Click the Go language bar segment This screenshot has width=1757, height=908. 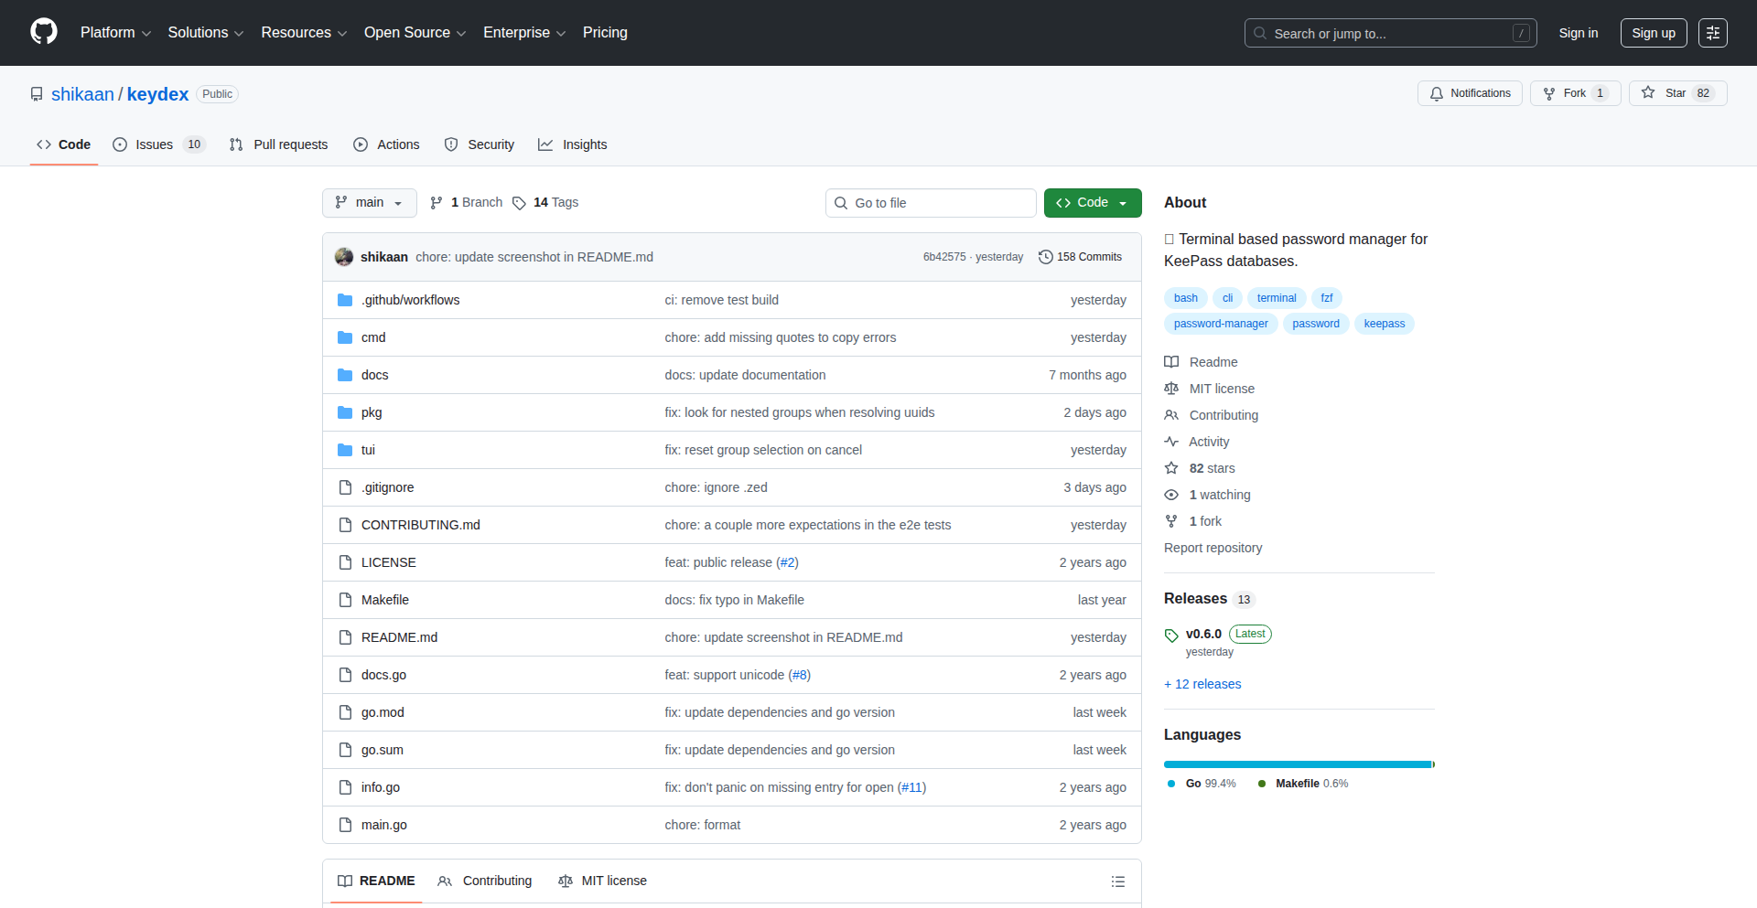tap(1296, 764)
